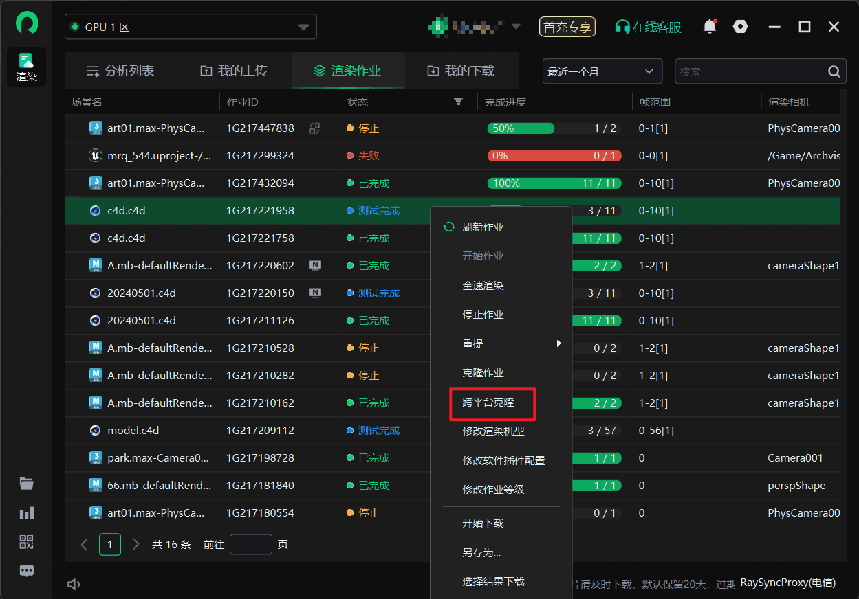Screen dimensions: 859x599
Task: Click the 首充专享 promo button
Action: coord(567,27)
